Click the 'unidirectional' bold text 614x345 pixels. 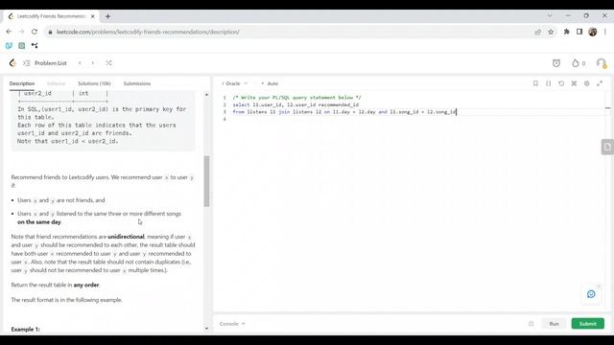pyautogui.click(x=126, y=237)
